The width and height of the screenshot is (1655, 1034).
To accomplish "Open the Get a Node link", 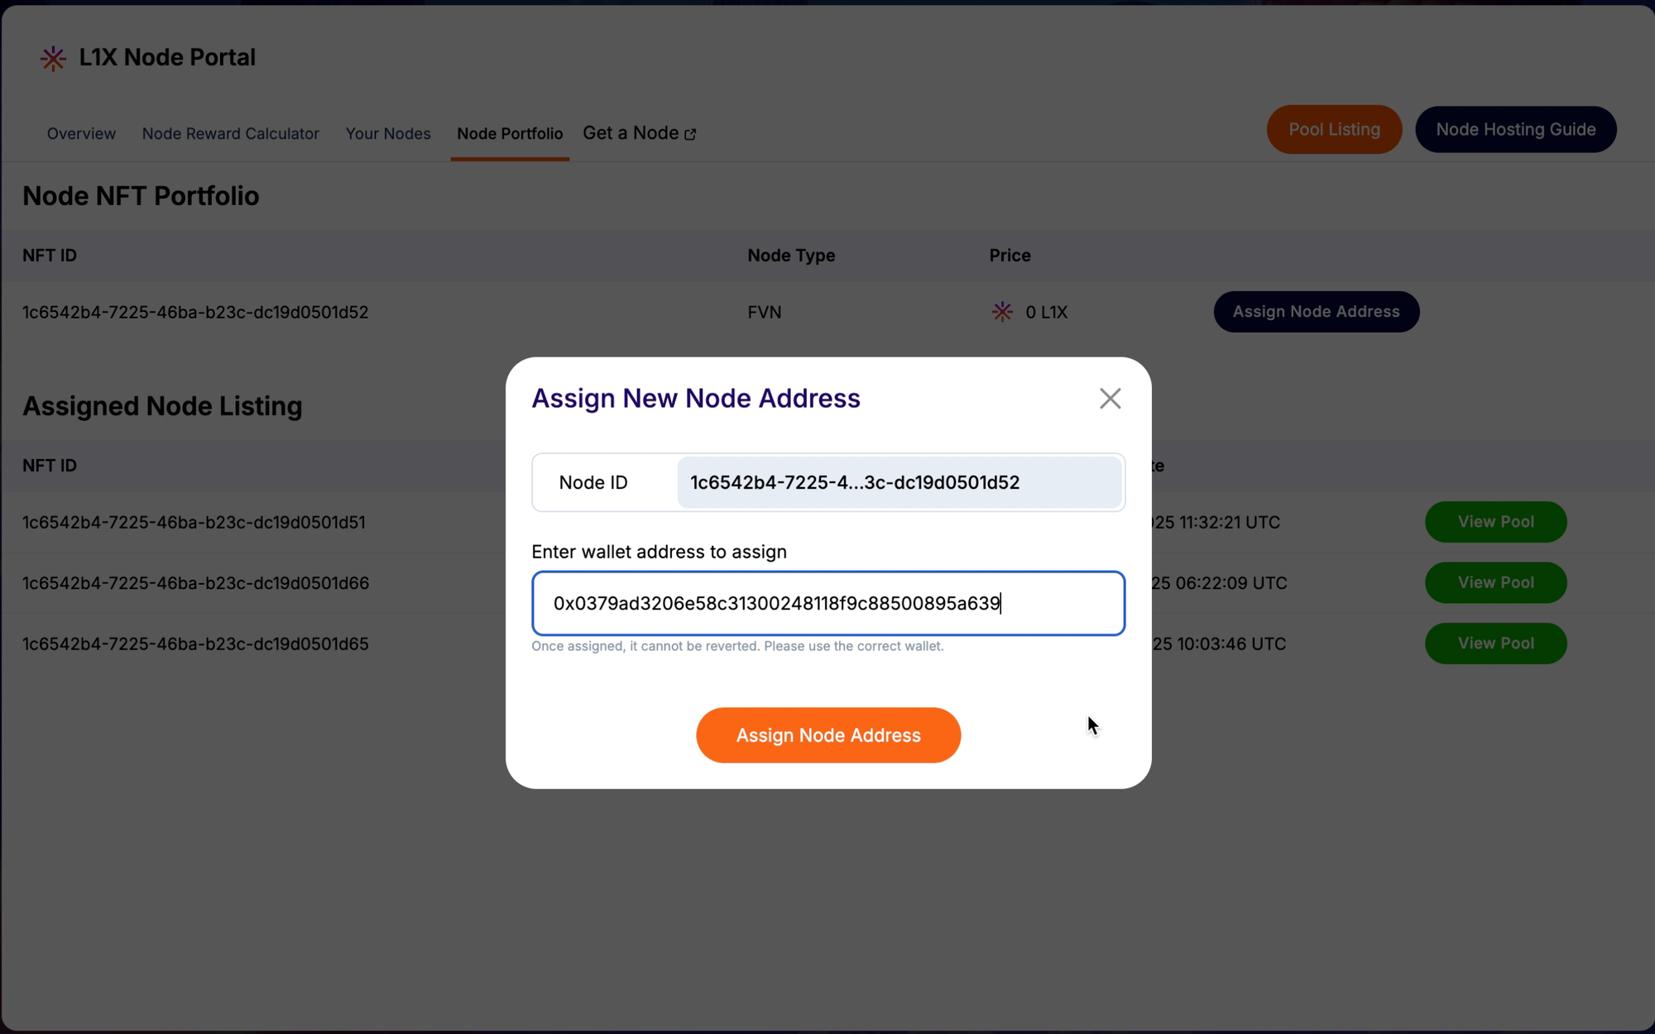I will click(x=631, y=133).
